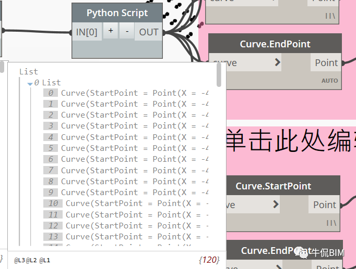Open the curve port chevron on Curve.EndPoint

(x=278, y=62)
